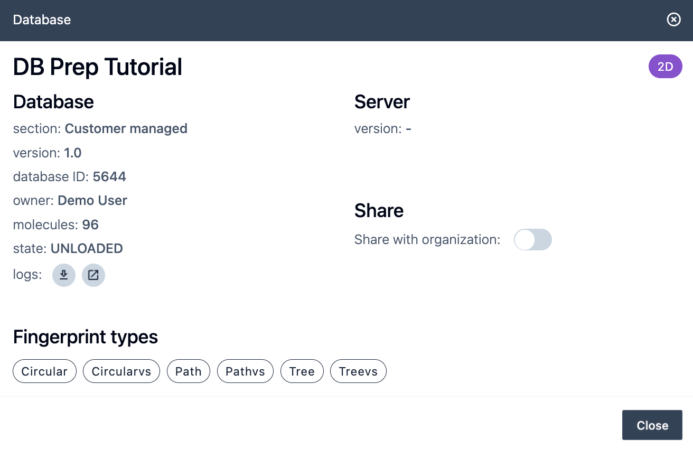Download the database logs
Image resolution: width=693 pixels, height=449 pixels.
(x=64, y=275)
